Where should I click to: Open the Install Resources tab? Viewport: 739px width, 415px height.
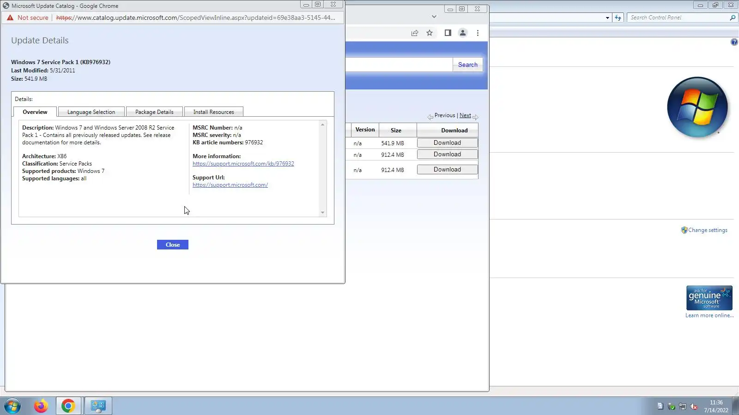[x=213, y=112]
